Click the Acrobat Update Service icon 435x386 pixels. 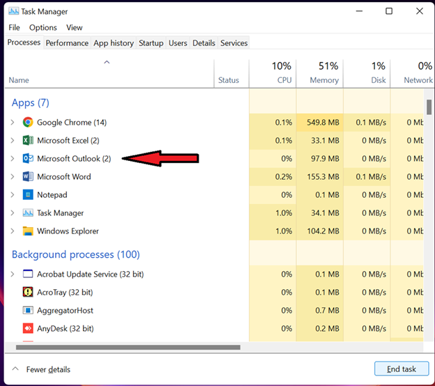(x=28, y=274)
